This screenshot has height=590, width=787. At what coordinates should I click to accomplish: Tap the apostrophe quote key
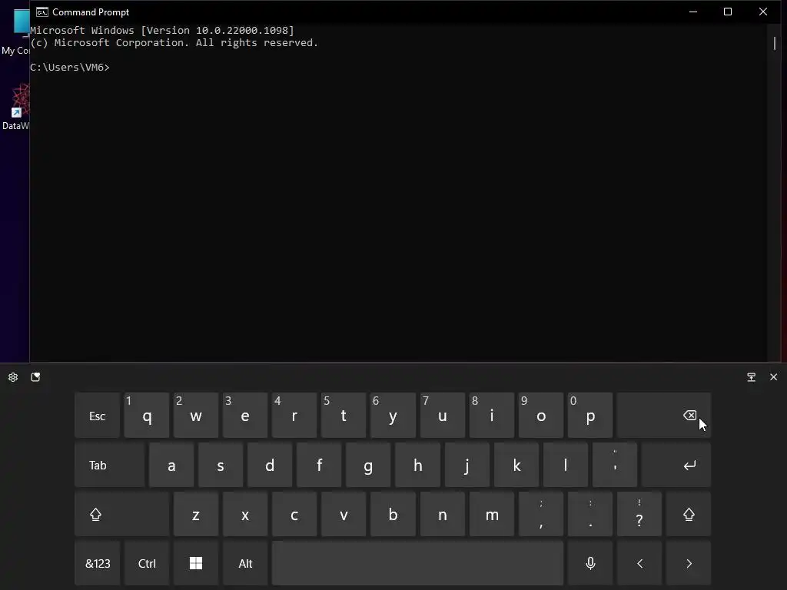[615, 465]
